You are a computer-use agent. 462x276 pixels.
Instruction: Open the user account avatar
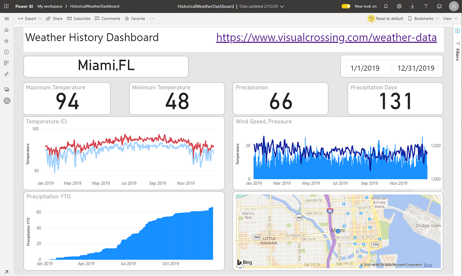coord(454,6)
